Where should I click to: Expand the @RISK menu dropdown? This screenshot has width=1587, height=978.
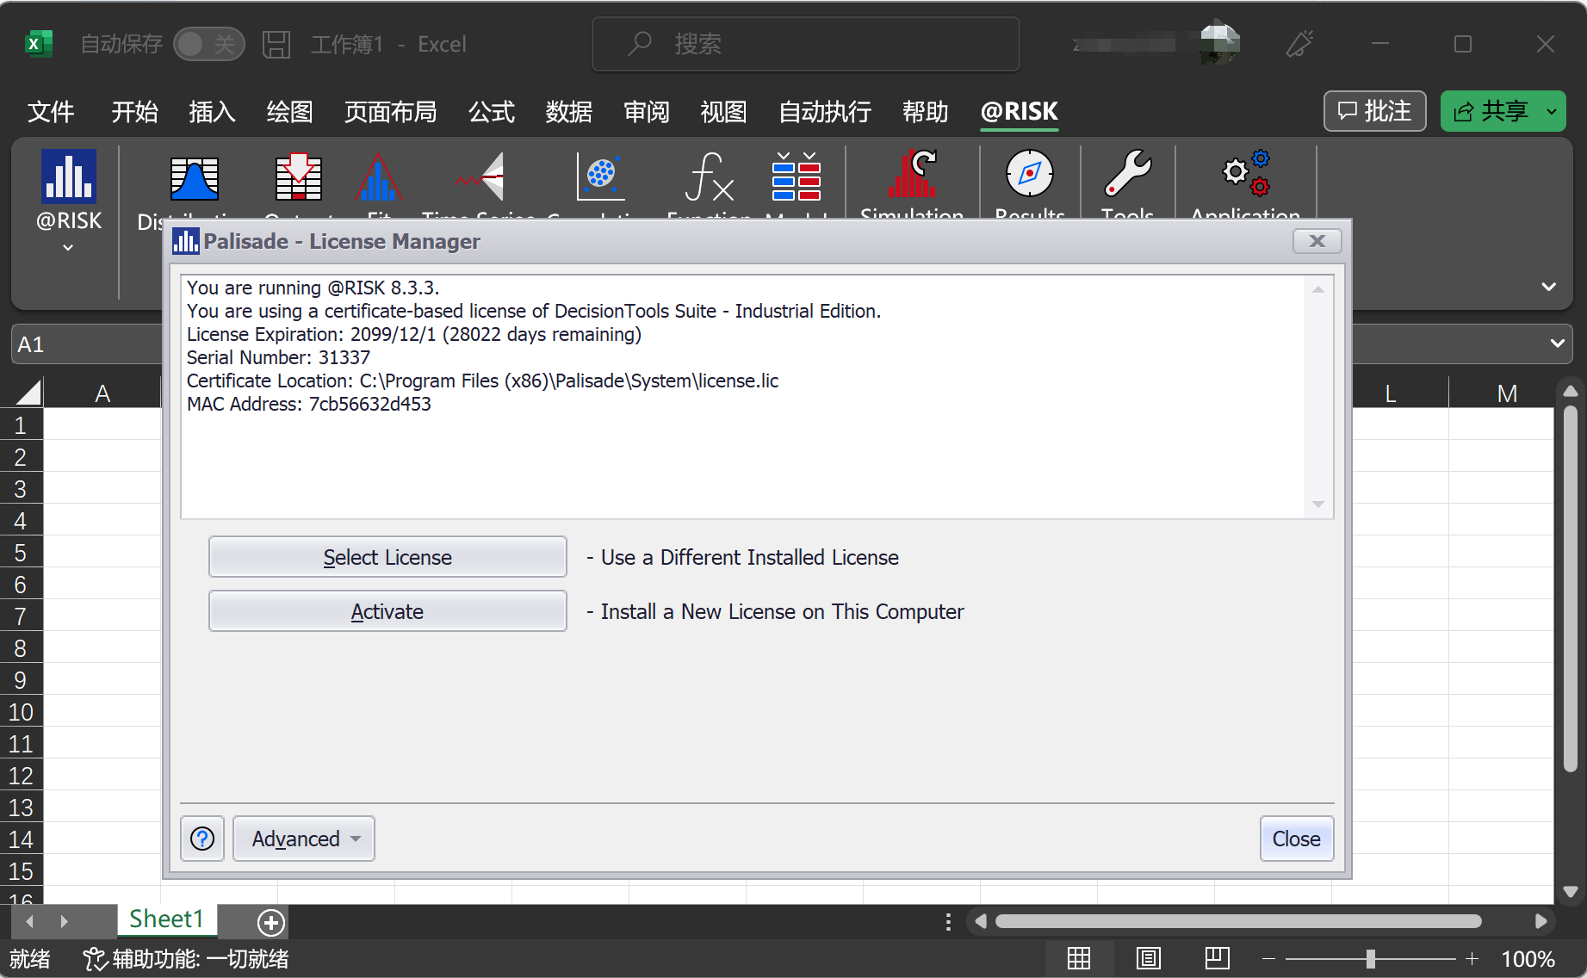pyautogui.click(x=69, y=248)
